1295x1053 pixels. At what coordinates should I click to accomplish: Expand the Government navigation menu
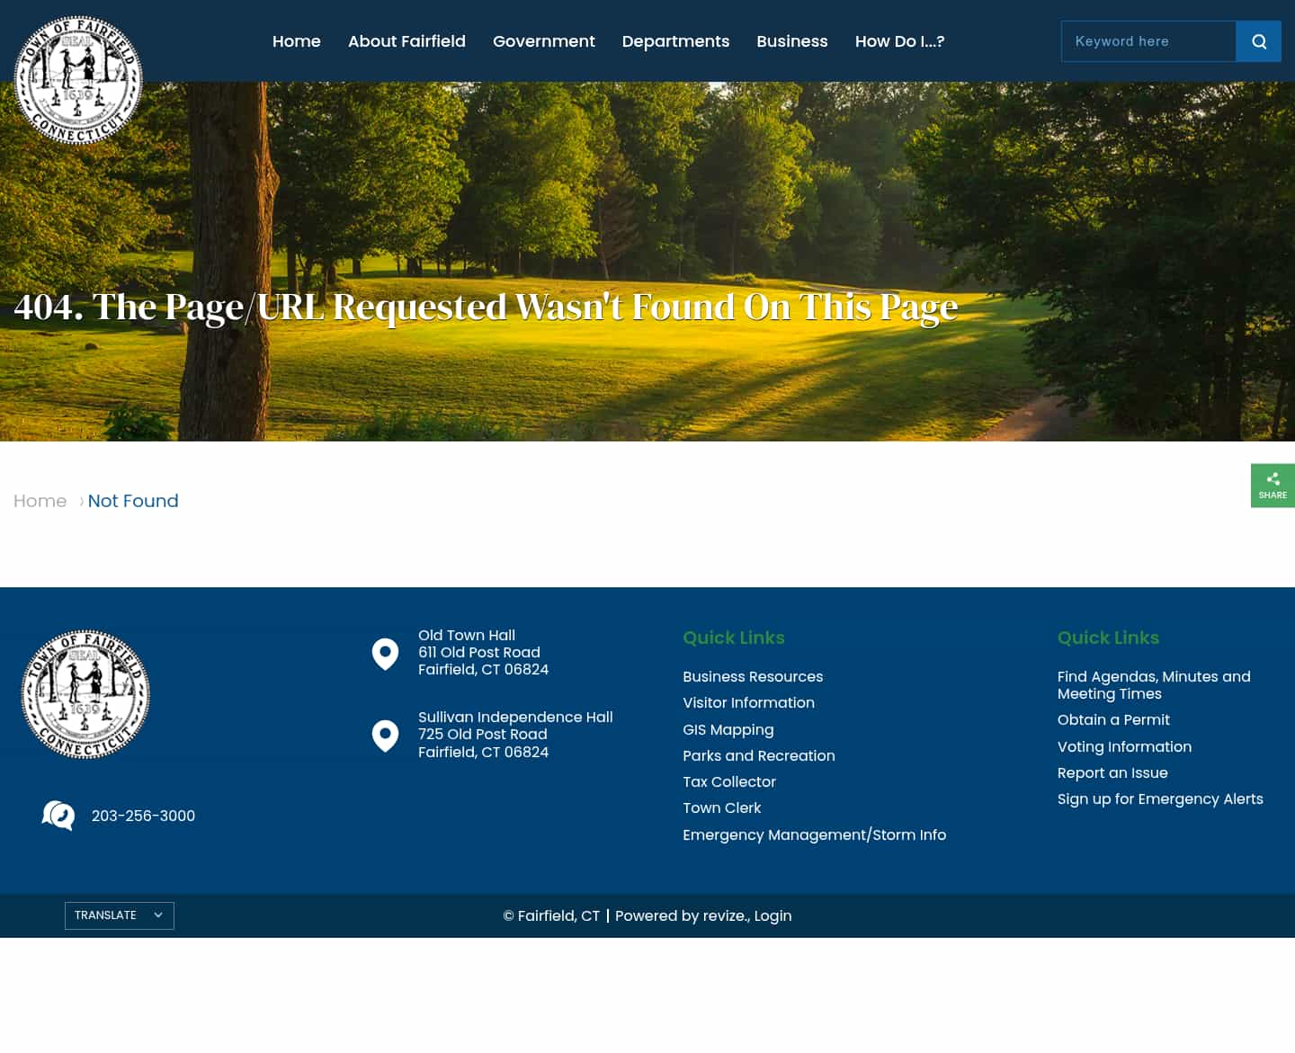tap(543, 40)
